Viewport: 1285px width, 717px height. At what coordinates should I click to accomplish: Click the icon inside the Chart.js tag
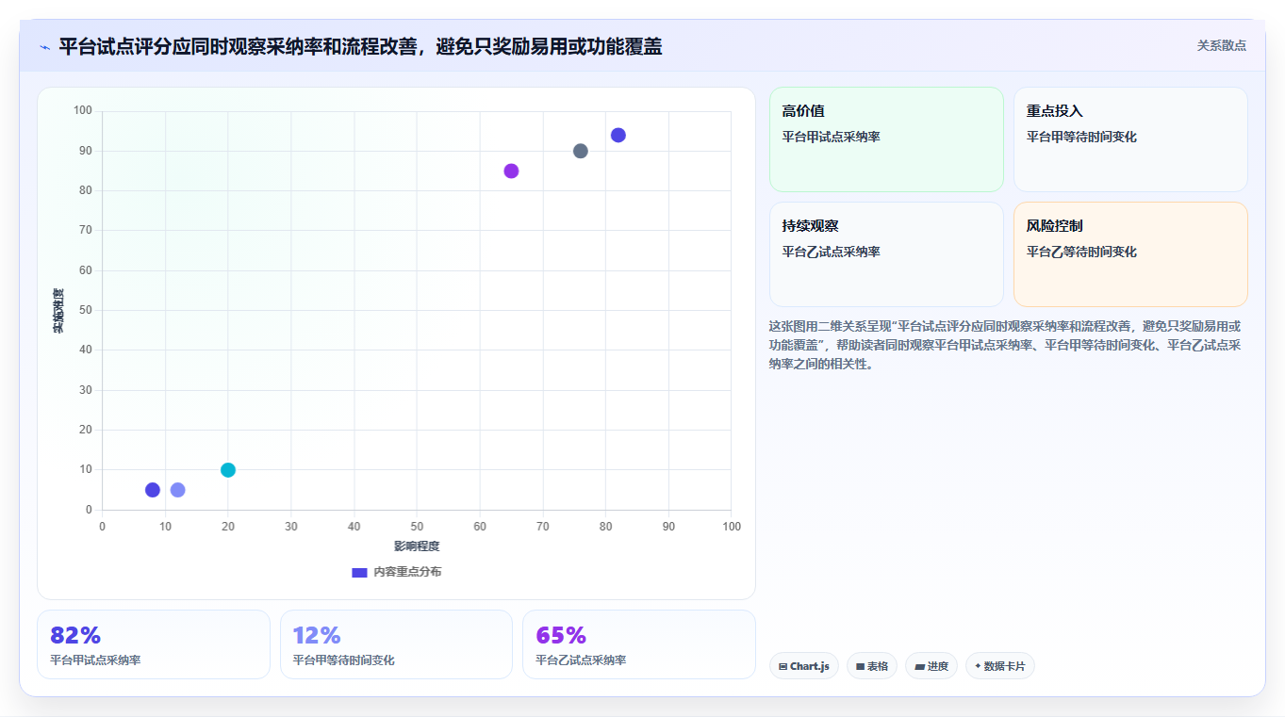[783, 666]
